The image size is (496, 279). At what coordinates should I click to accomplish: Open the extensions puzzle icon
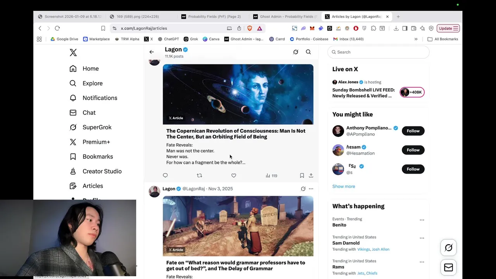(x=374, y=28)
